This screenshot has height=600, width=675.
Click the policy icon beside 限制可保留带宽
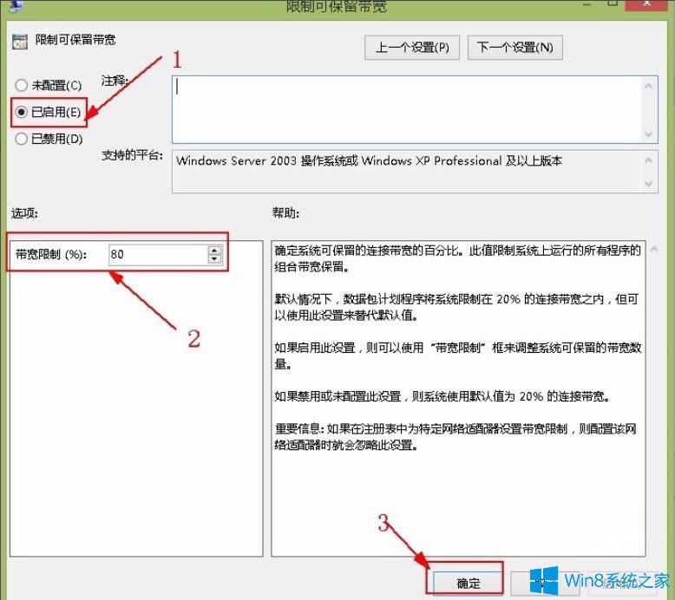click(x=20, y=40)
